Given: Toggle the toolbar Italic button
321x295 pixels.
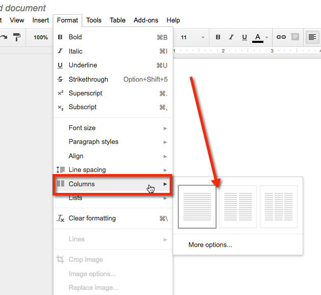Looking at the screenshot, I should pos(231,37).
